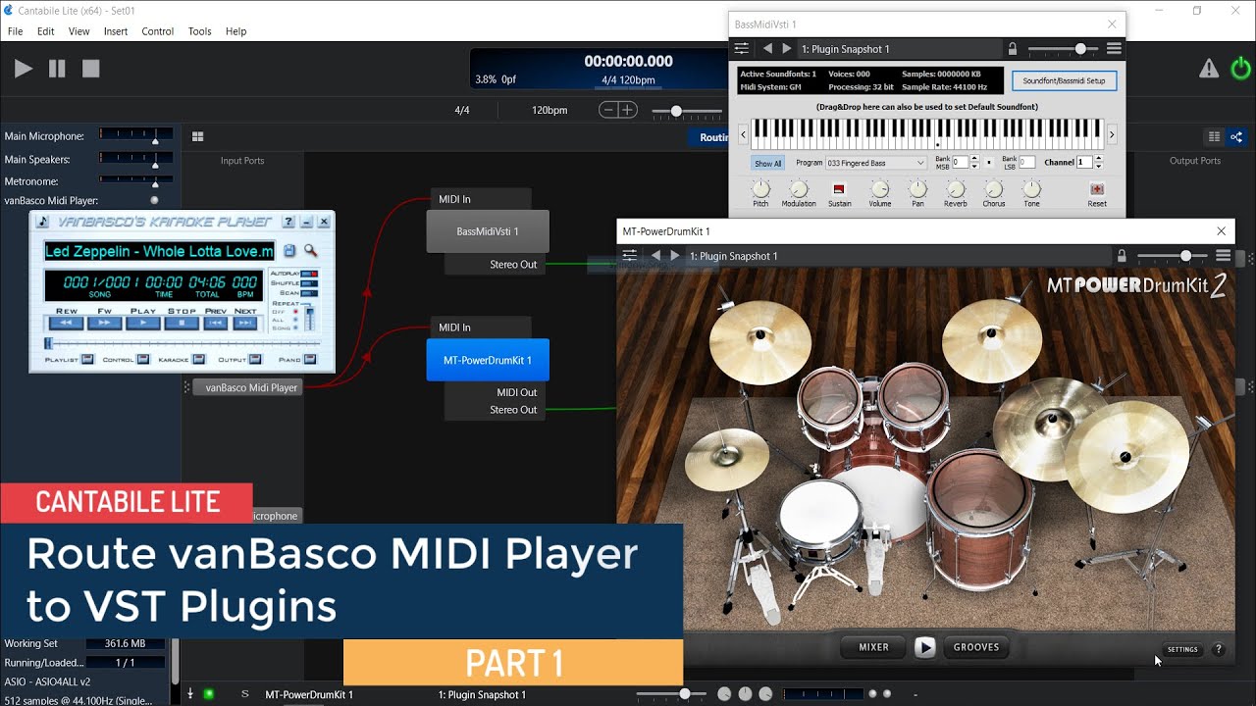Switch to table list view icon
The image size is (1256, 706).
(x=1215, y=137)
